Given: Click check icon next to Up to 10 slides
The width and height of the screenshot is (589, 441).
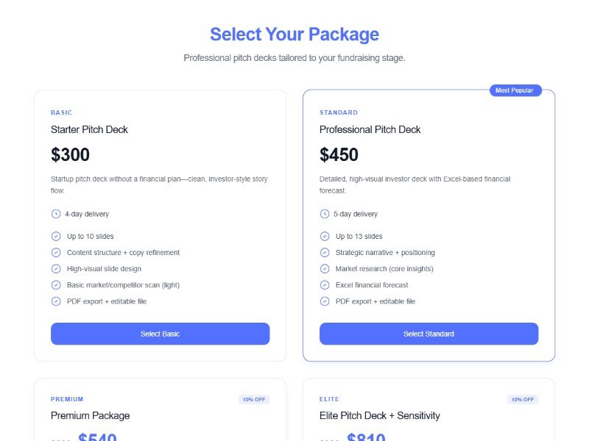Looking at the screenshot, I should tap(56, 236).
